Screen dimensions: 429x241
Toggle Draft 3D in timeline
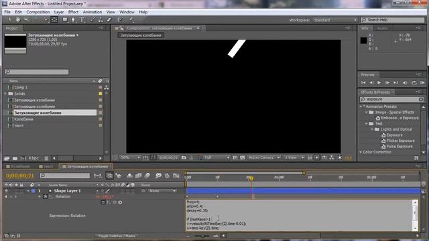(x=119, y=175)
